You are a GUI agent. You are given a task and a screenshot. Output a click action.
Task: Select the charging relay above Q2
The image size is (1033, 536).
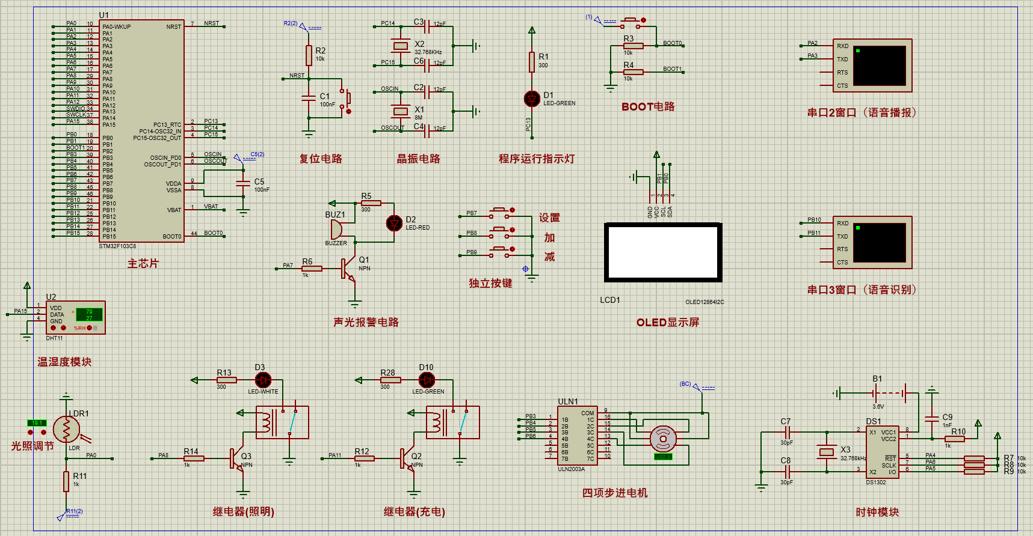click(453, 422)
